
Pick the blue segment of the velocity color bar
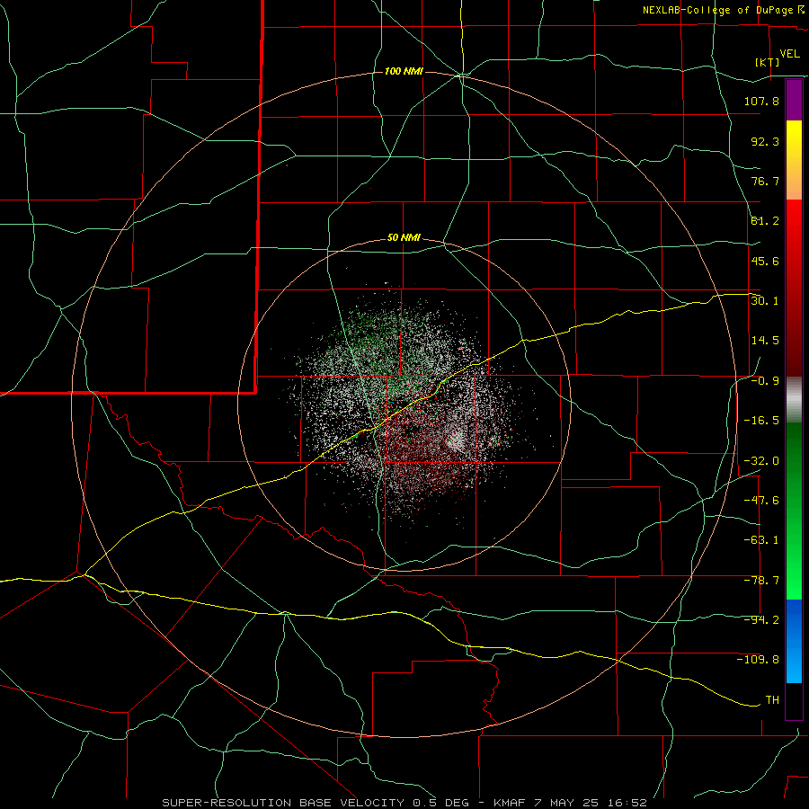click(794, 641)
